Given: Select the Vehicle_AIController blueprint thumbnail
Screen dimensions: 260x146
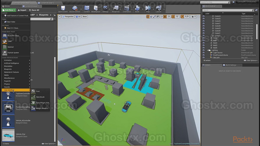Looking at the screenshot, I should pos(8,122).
